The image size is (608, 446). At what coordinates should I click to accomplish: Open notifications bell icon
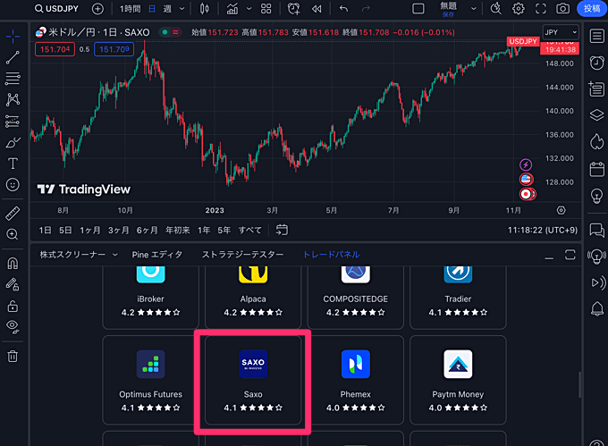(x=596, y=309)
